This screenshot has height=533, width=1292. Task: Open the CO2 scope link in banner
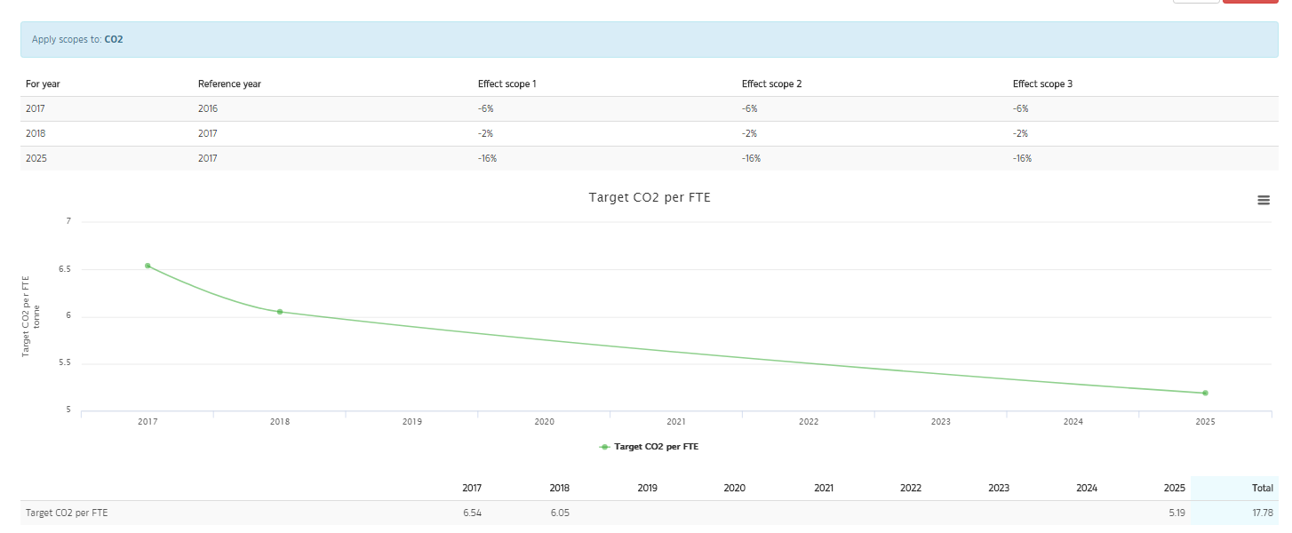pyautogui.click(x=114, y=39)
